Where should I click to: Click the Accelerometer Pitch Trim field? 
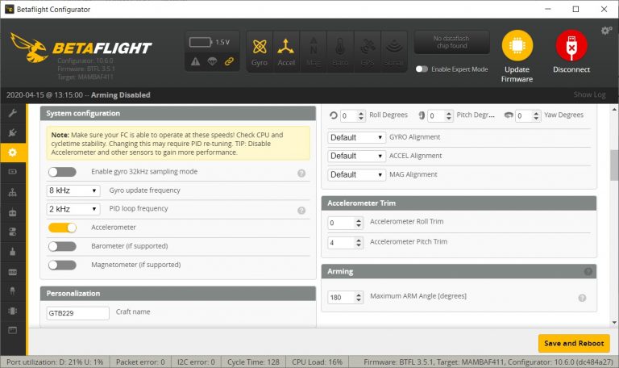point(346,243)
